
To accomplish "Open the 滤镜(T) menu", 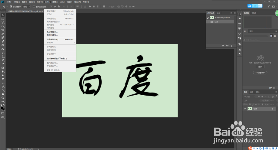I will pos(55,2).
